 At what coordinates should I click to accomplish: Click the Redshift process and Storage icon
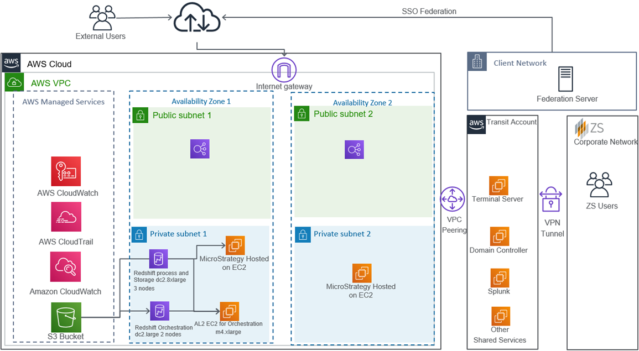point(159,259)
